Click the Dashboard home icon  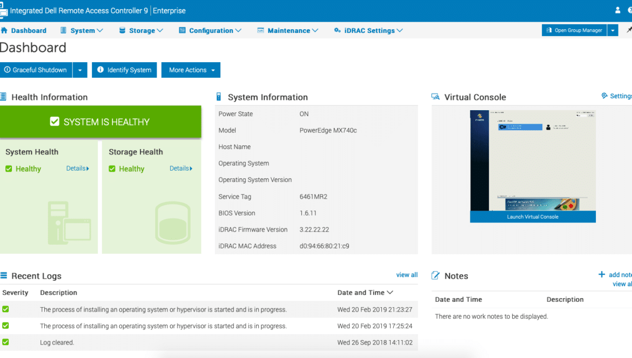[4, 30]
